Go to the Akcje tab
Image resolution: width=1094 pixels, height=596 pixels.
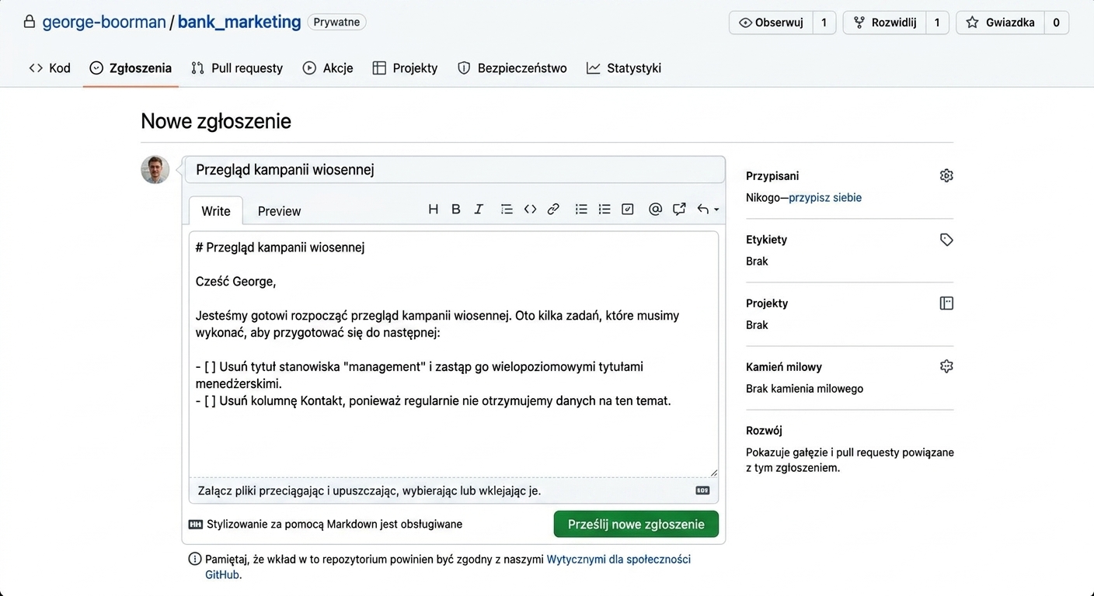328,68
